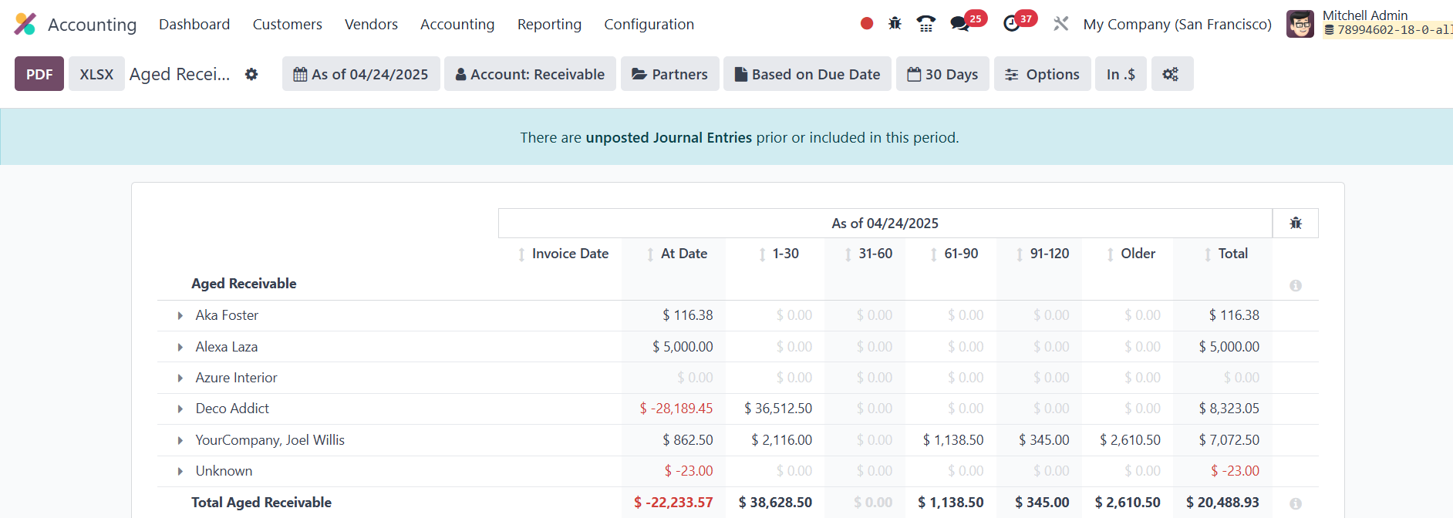The width and height of the screenshot is (1453, 518).
Task: Expand the Aka Foster row
Action: 180,316
